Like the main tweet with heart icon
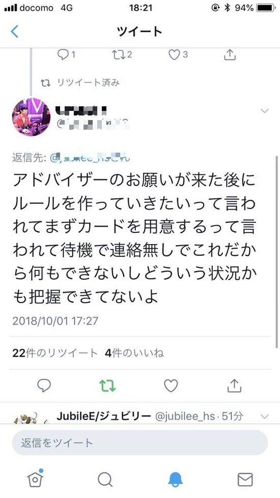 171,386
